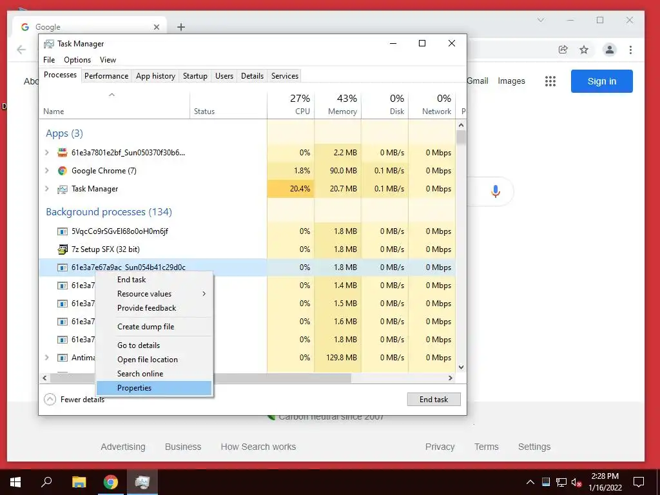Screen dimensions: 660x495
Task: Open a new Chrome tab
Action: (181, 27)
